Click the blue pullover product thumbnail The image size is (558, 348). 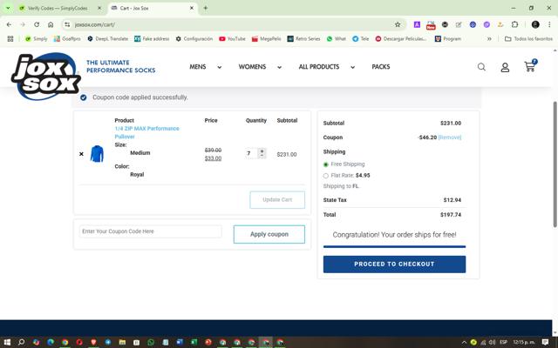pyautogui.click(x=97, y=154)
